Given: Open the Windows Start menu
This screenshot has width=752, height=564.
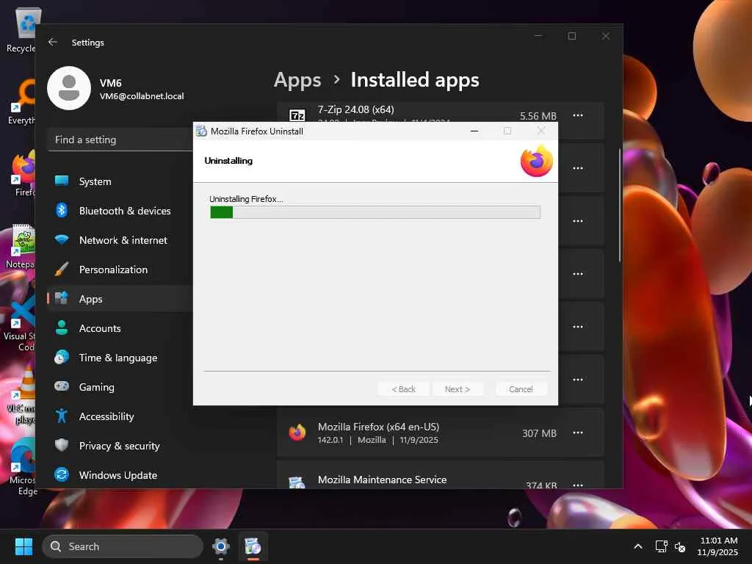Looking at the screenshot, I should click(x=23, y=546).
